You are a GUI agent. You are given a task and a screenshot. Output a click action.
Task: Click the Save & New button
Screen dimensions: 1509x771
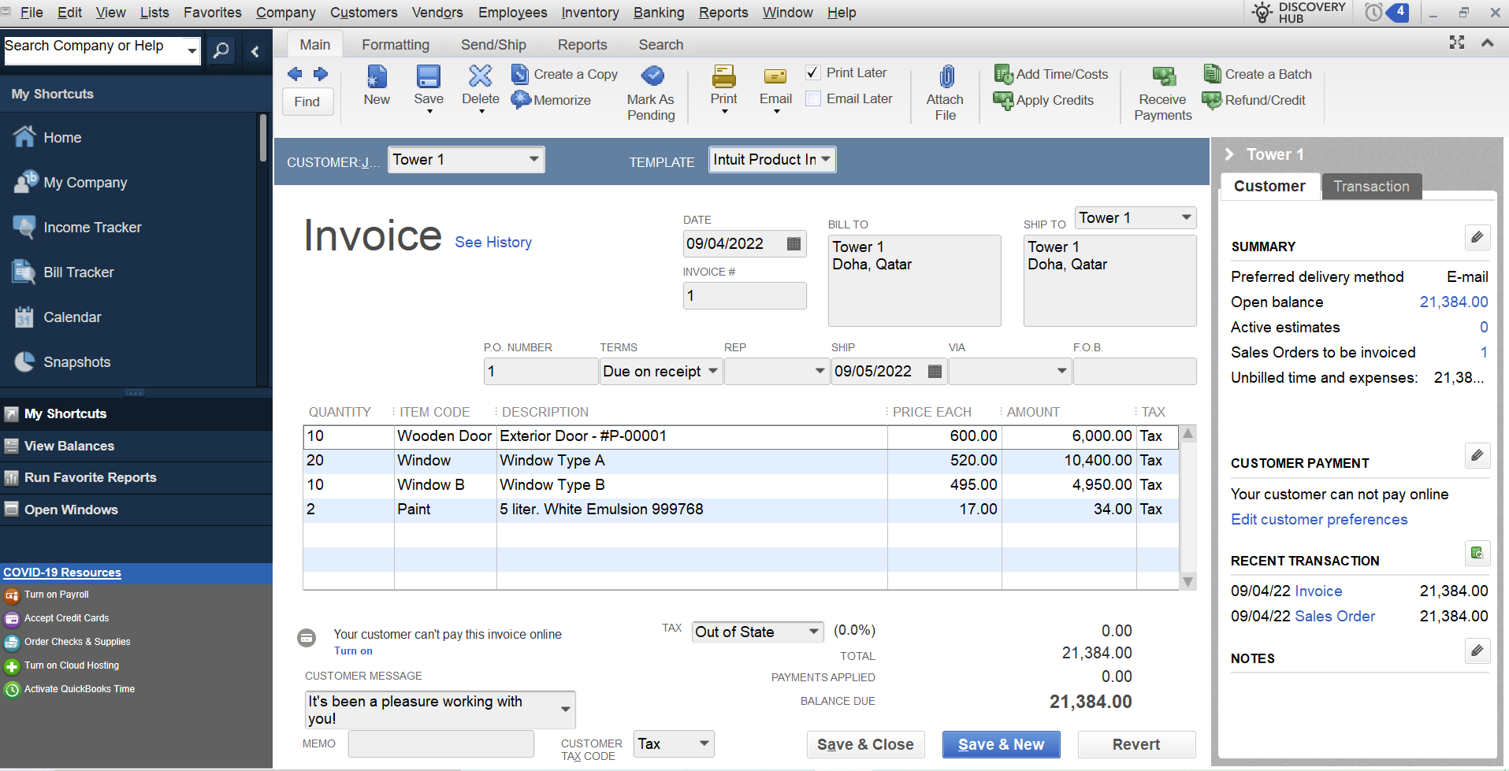coord(1001,744)
